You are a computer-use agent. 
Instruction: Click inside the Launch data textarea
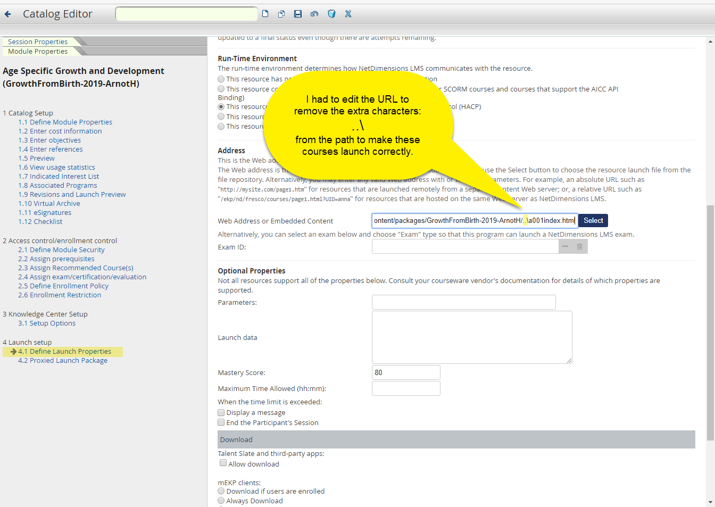pyautogui.click(x=472, y=337)
